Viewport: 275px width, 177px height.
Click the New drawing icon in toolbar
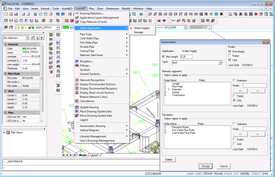(x=6, y=14)
